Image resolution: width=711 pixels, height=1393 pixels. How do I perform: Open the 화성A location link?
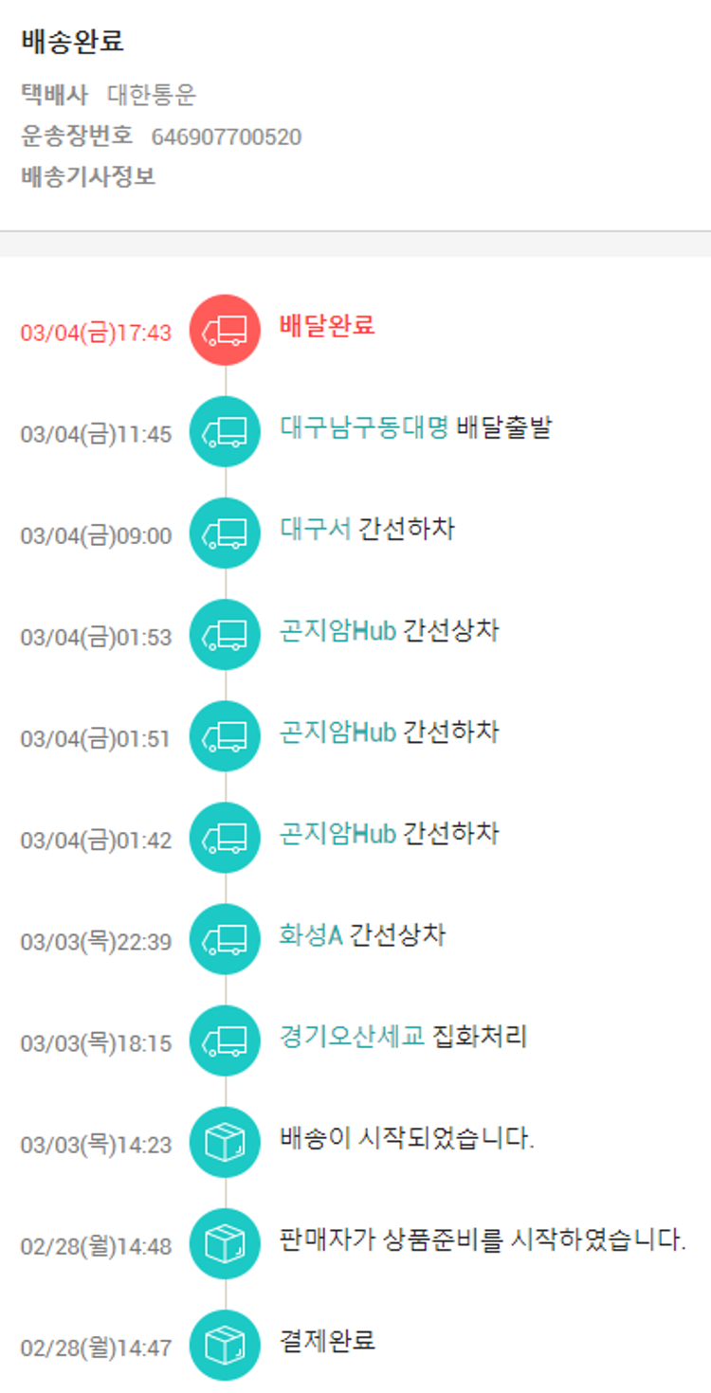point(310,936)
